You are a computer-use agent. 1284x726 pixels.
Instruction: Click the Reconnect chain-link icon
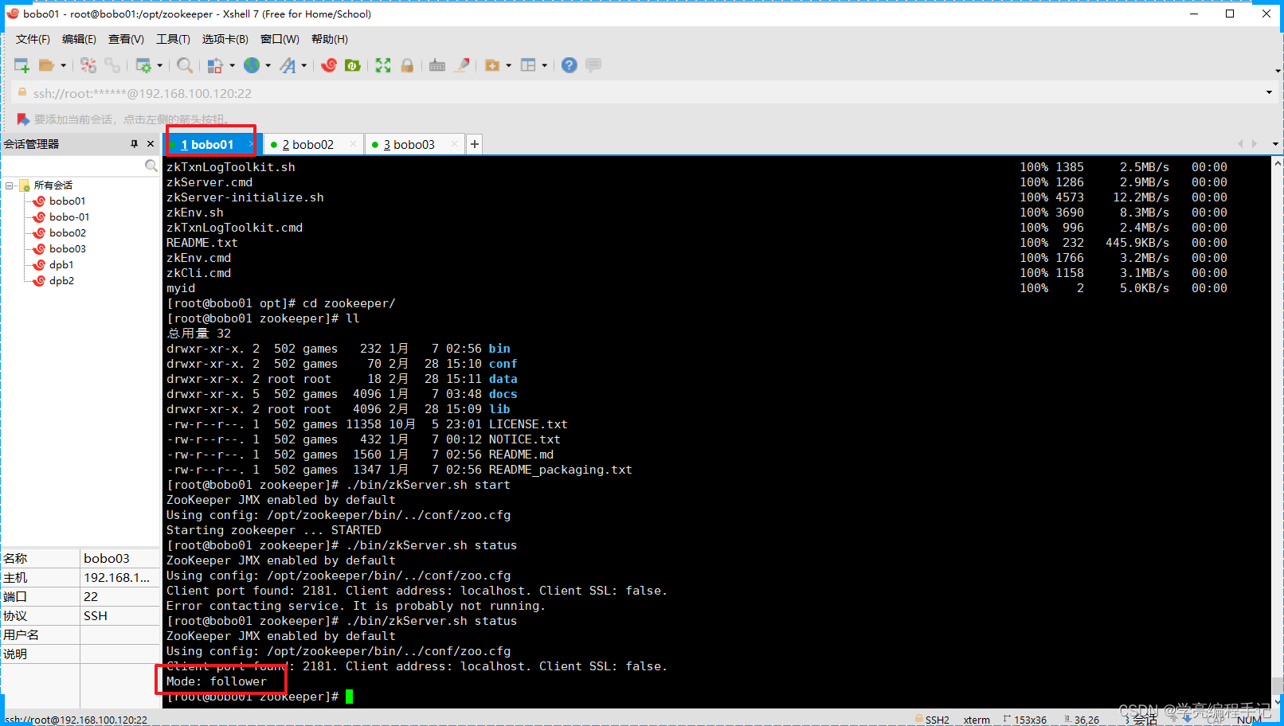point(112,65)
